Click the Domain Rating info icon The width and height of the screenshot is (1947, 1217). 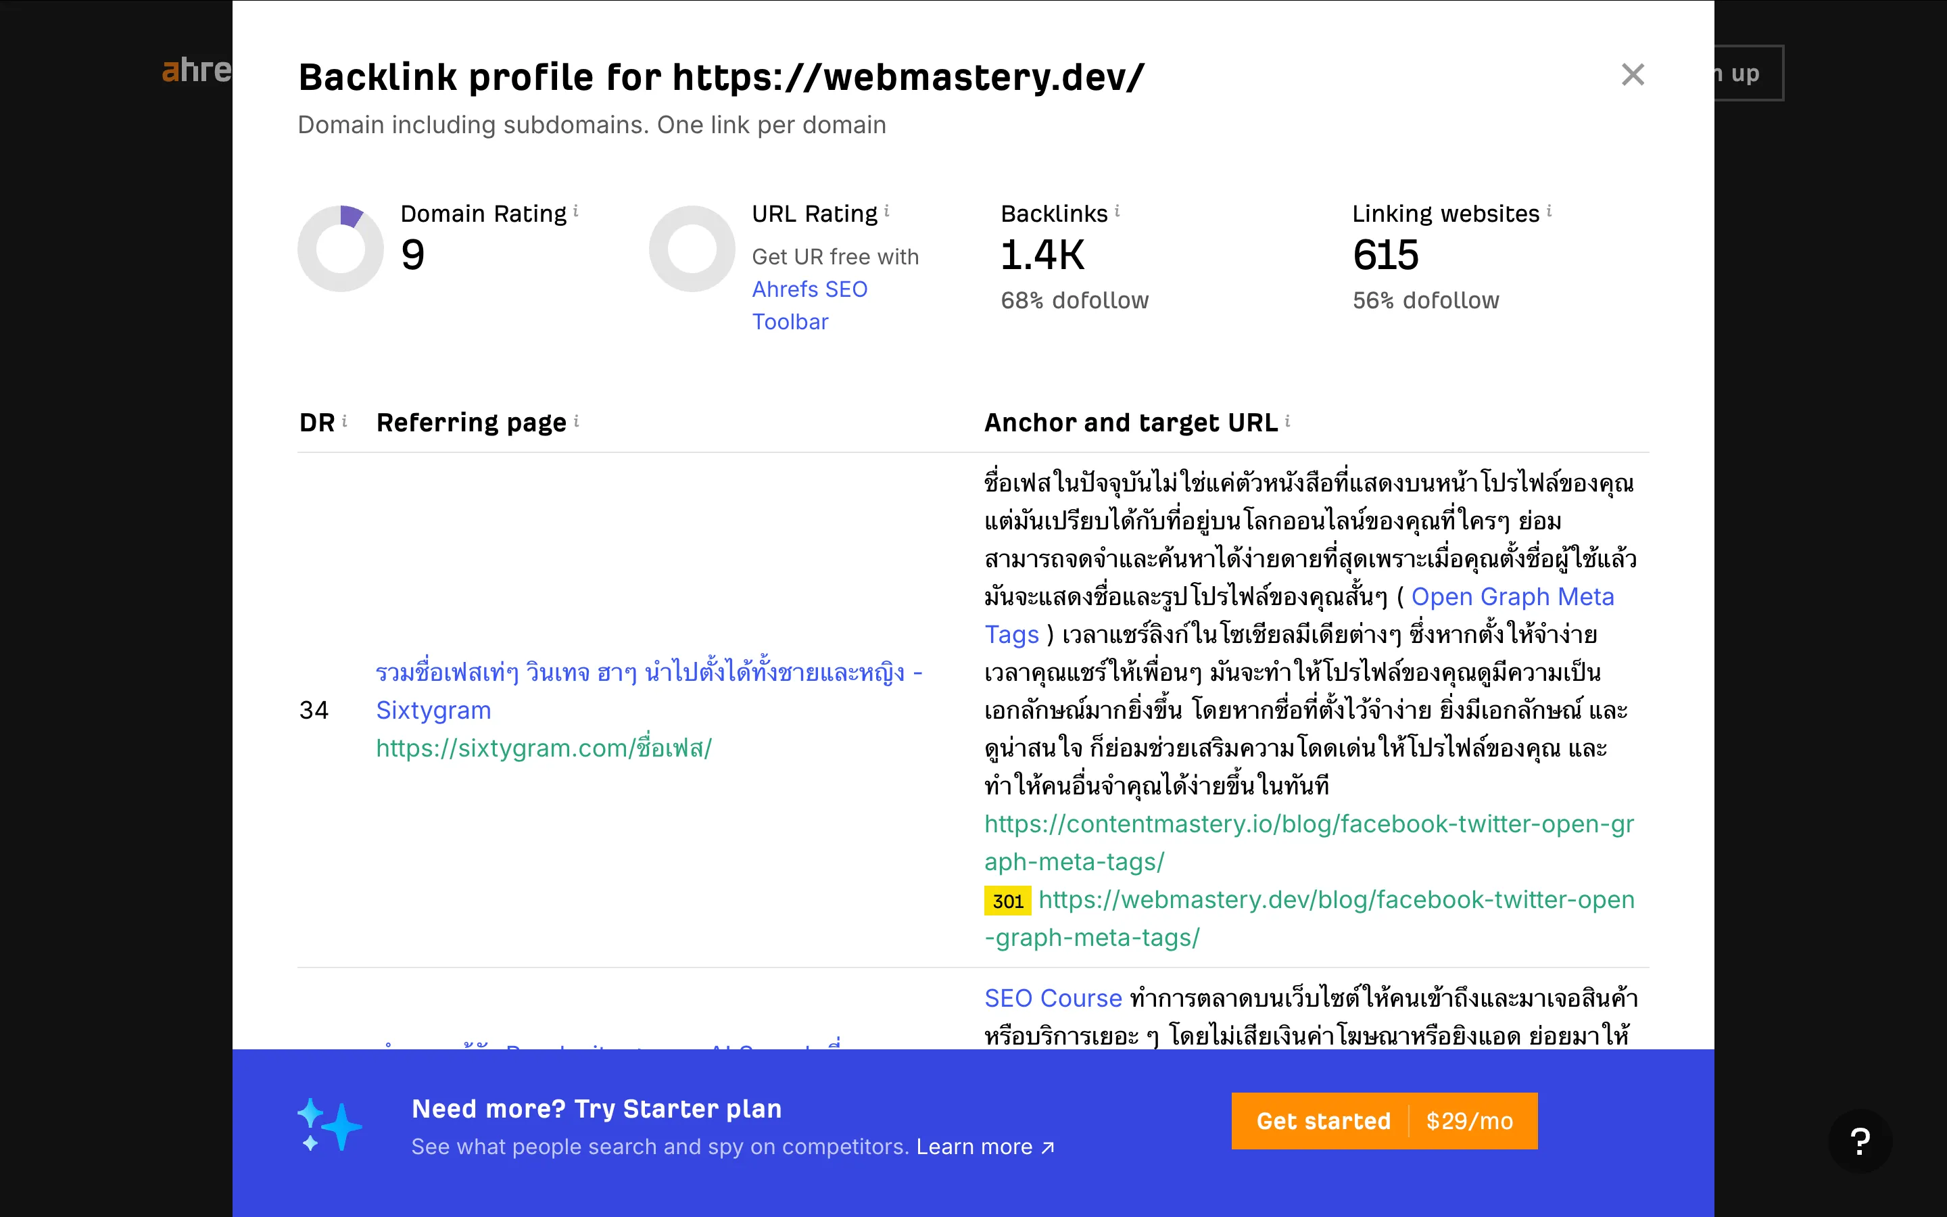pos(576,211)
